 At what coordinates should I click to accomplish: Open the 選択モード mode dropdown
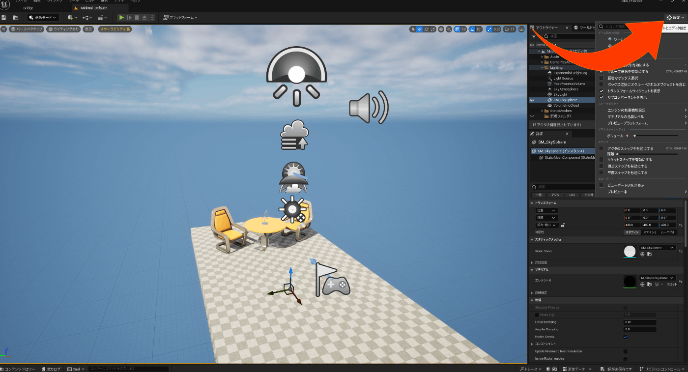(43, 17)
